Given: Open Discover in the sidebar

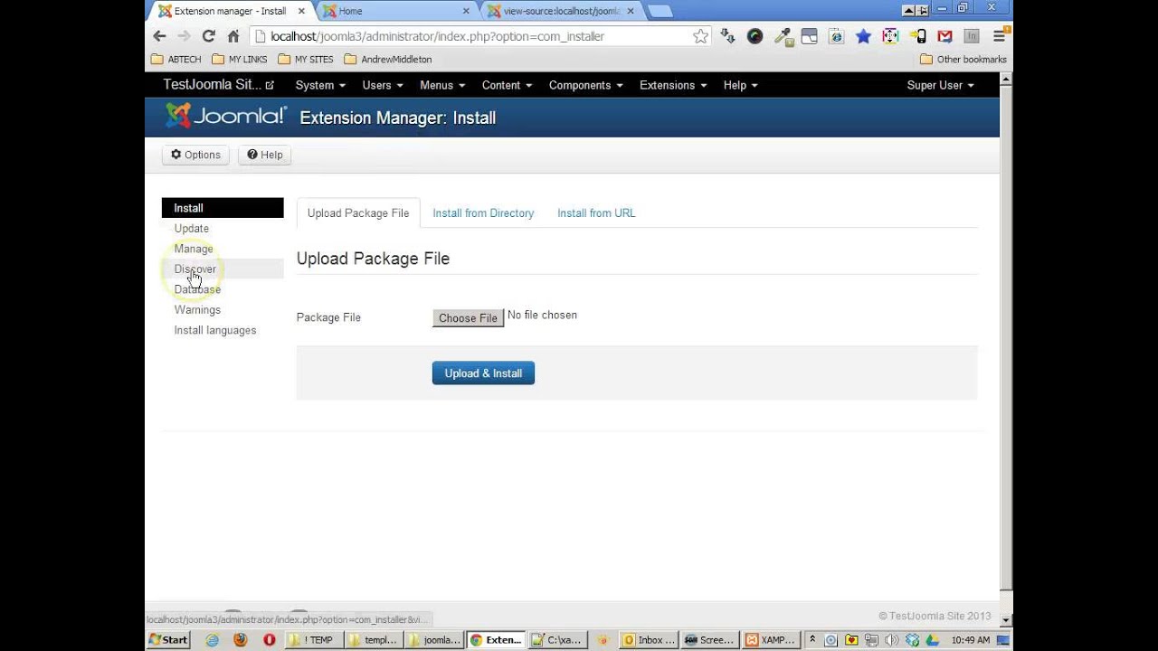Looking at the screenshot, I should 223,269.
